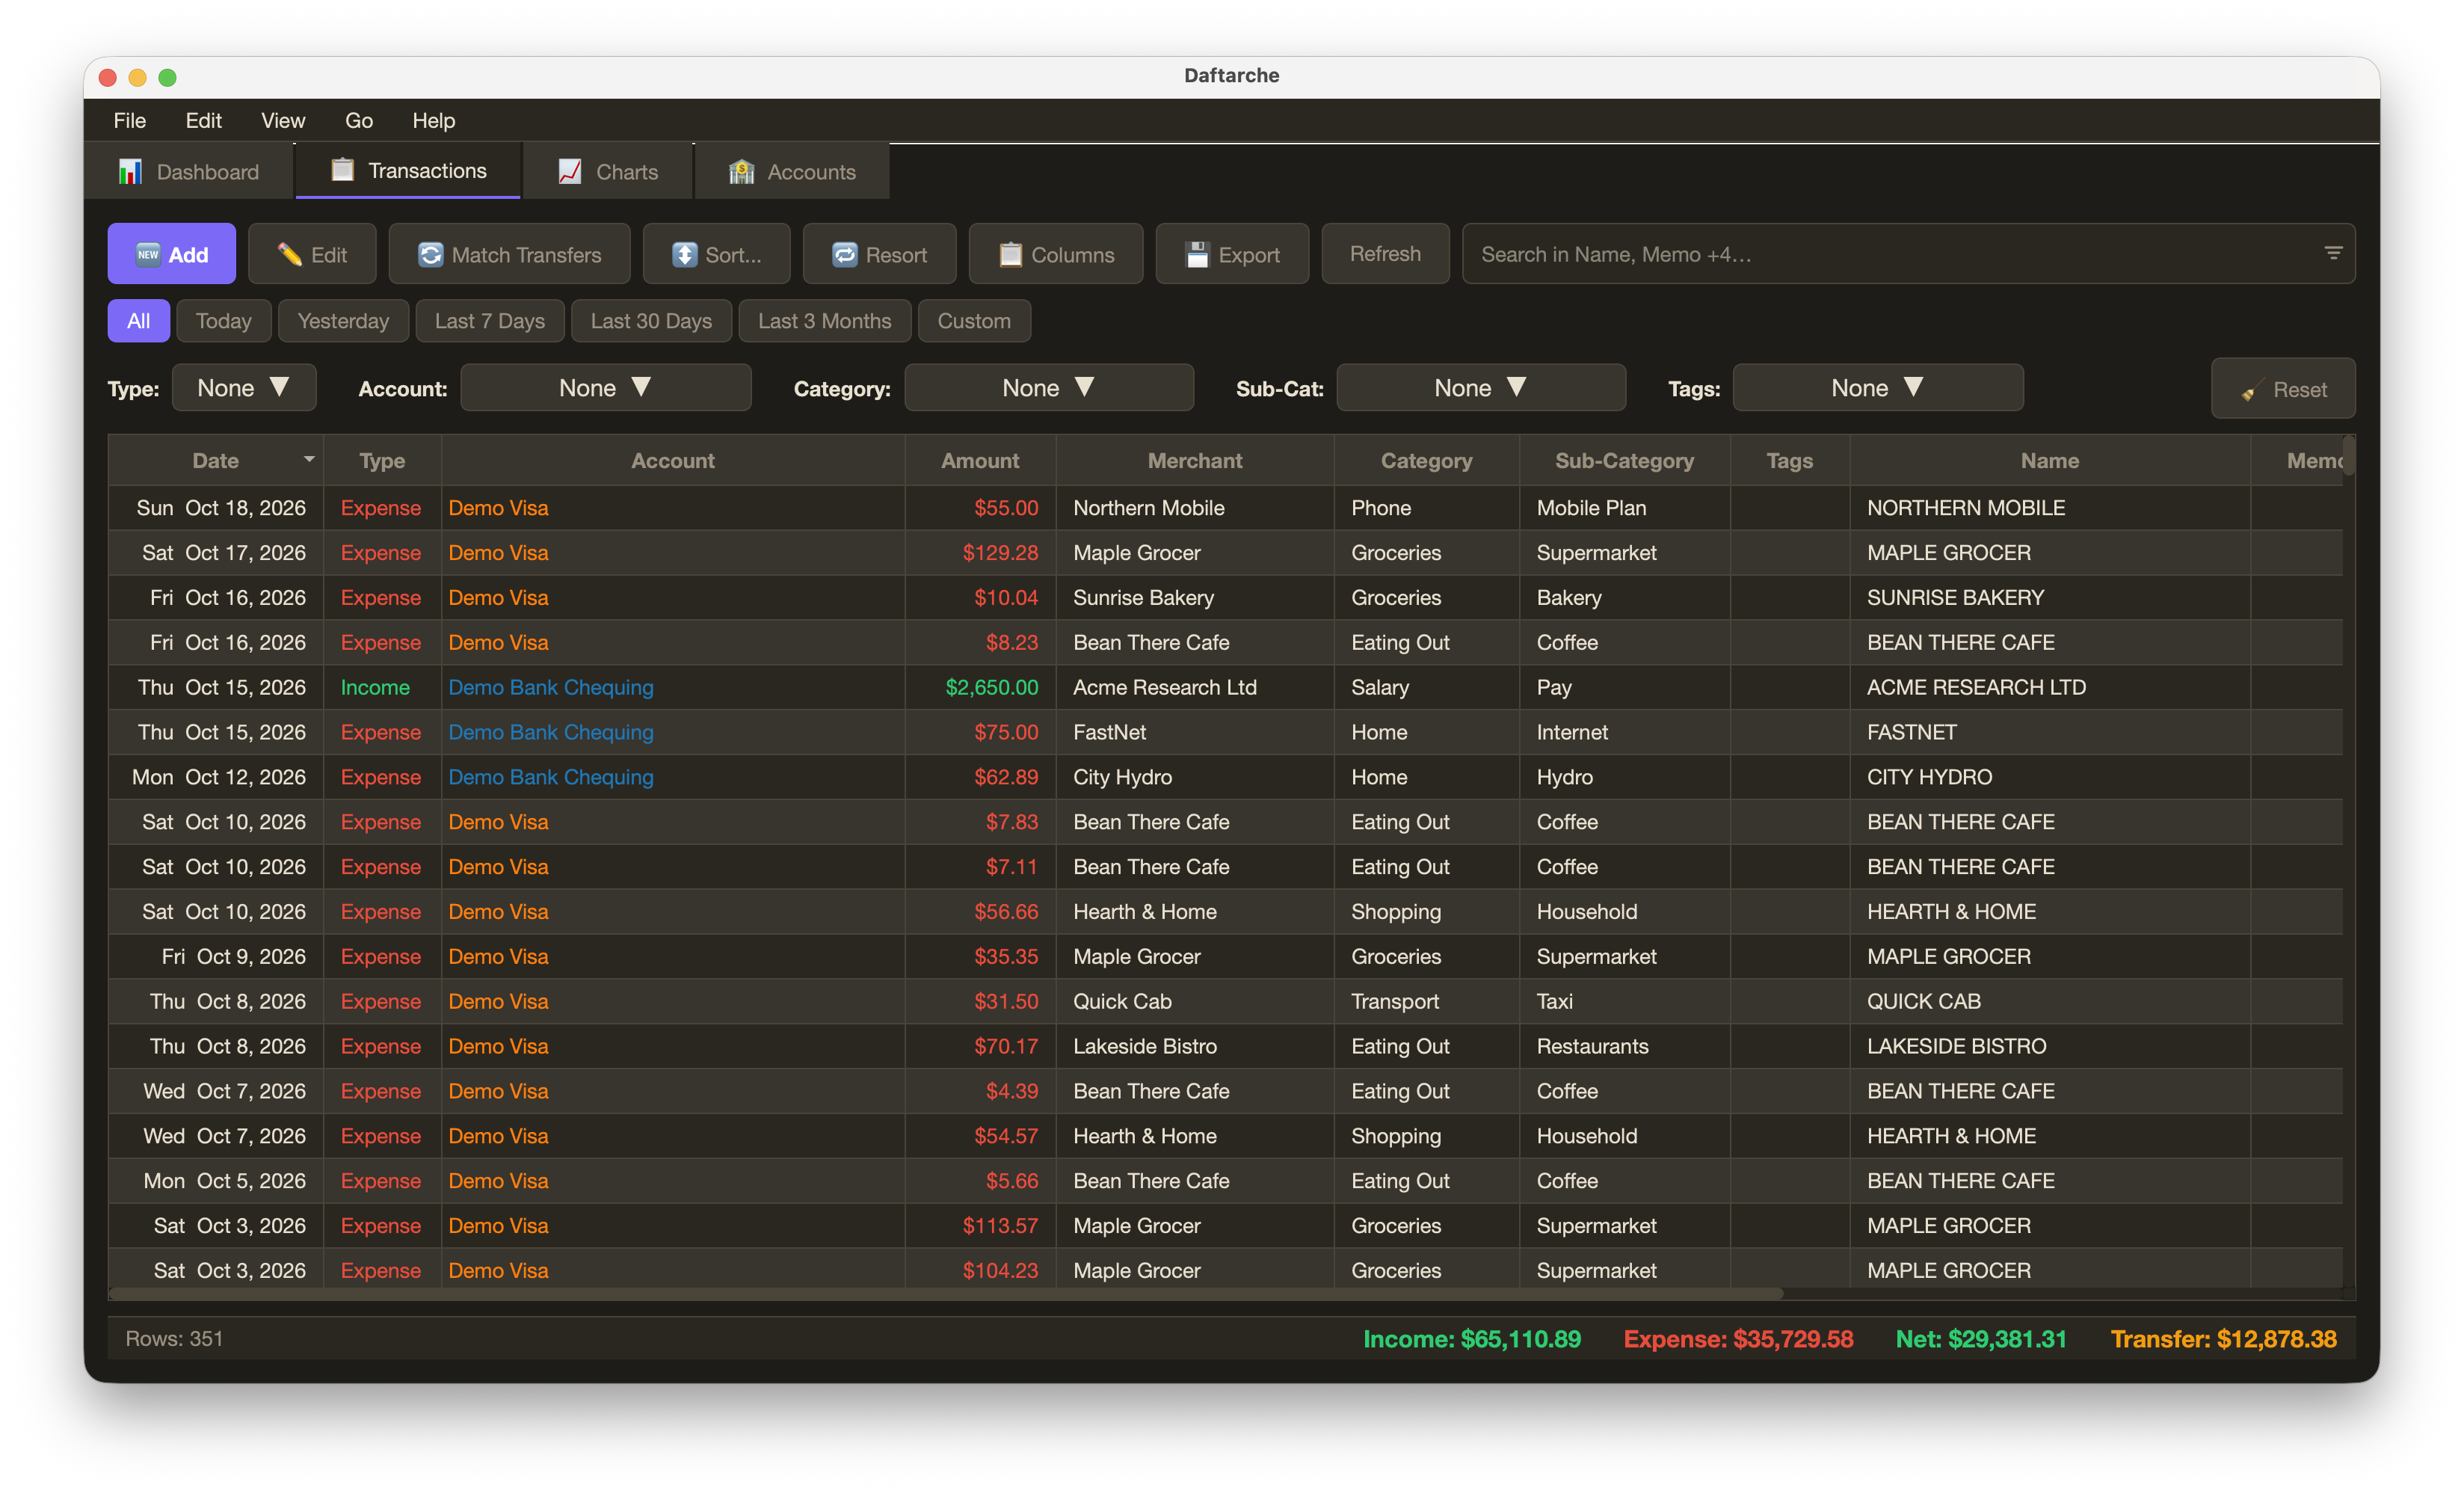Select the Today date filter
Viewport: 2464px width, 1494px height.
[223, 321]
